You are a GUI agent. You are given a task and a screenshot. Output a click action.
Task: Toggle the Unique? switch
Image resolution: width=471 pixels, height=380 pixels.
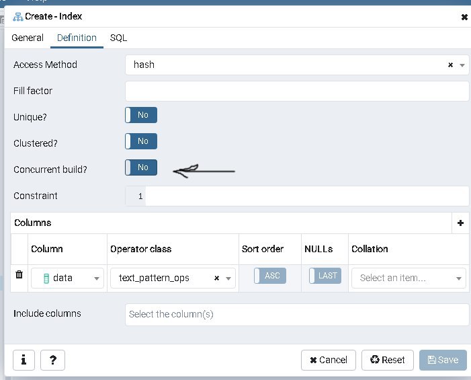click(x=141, y=115)
